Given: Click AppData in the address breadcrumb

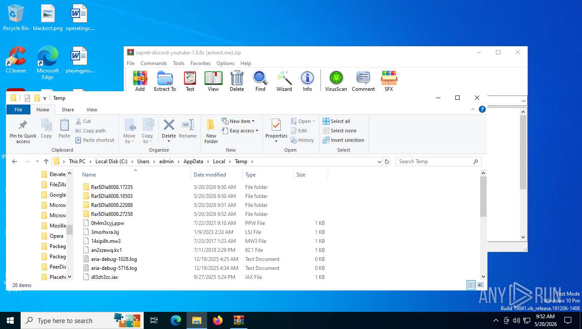Looking at the screenshot, I should [193, 162].
